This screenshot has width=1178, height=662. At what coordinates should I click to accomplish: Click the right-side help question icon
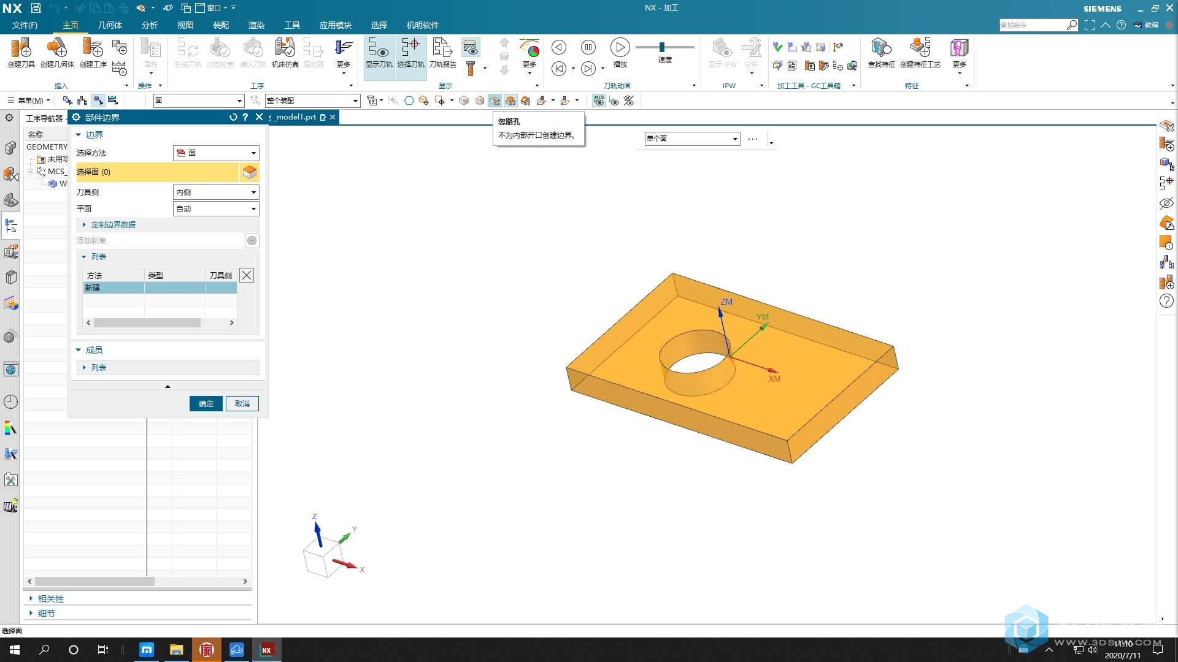(x=1166, y=301)
